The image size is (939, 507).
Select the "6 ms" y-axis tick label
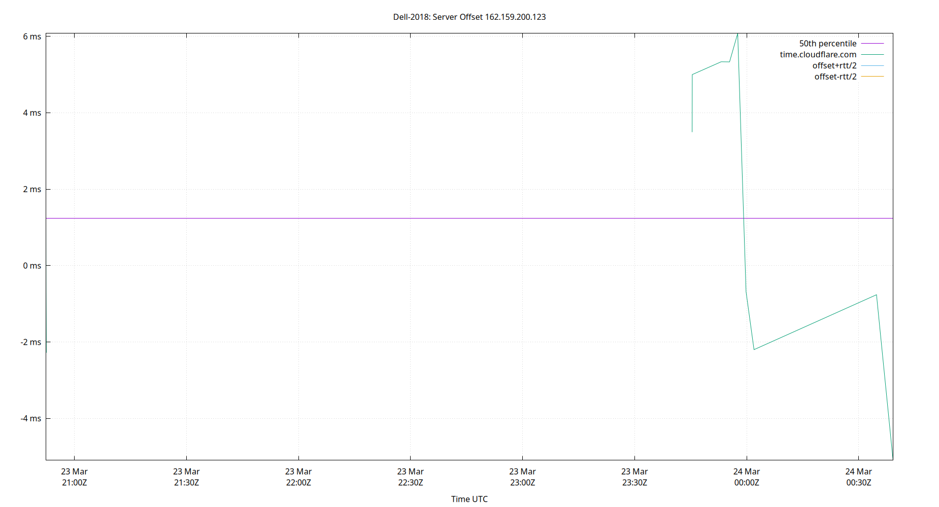(32, 36)
